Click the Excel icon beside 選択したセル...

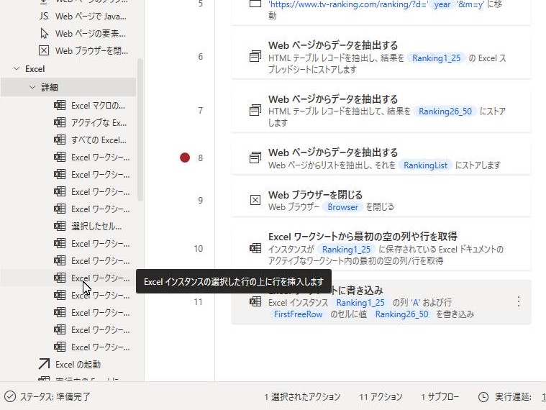60,227
